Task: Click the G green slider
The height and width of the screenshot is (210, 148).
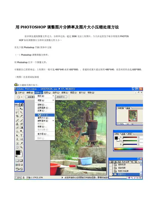Action: click(x=130, y=141)
